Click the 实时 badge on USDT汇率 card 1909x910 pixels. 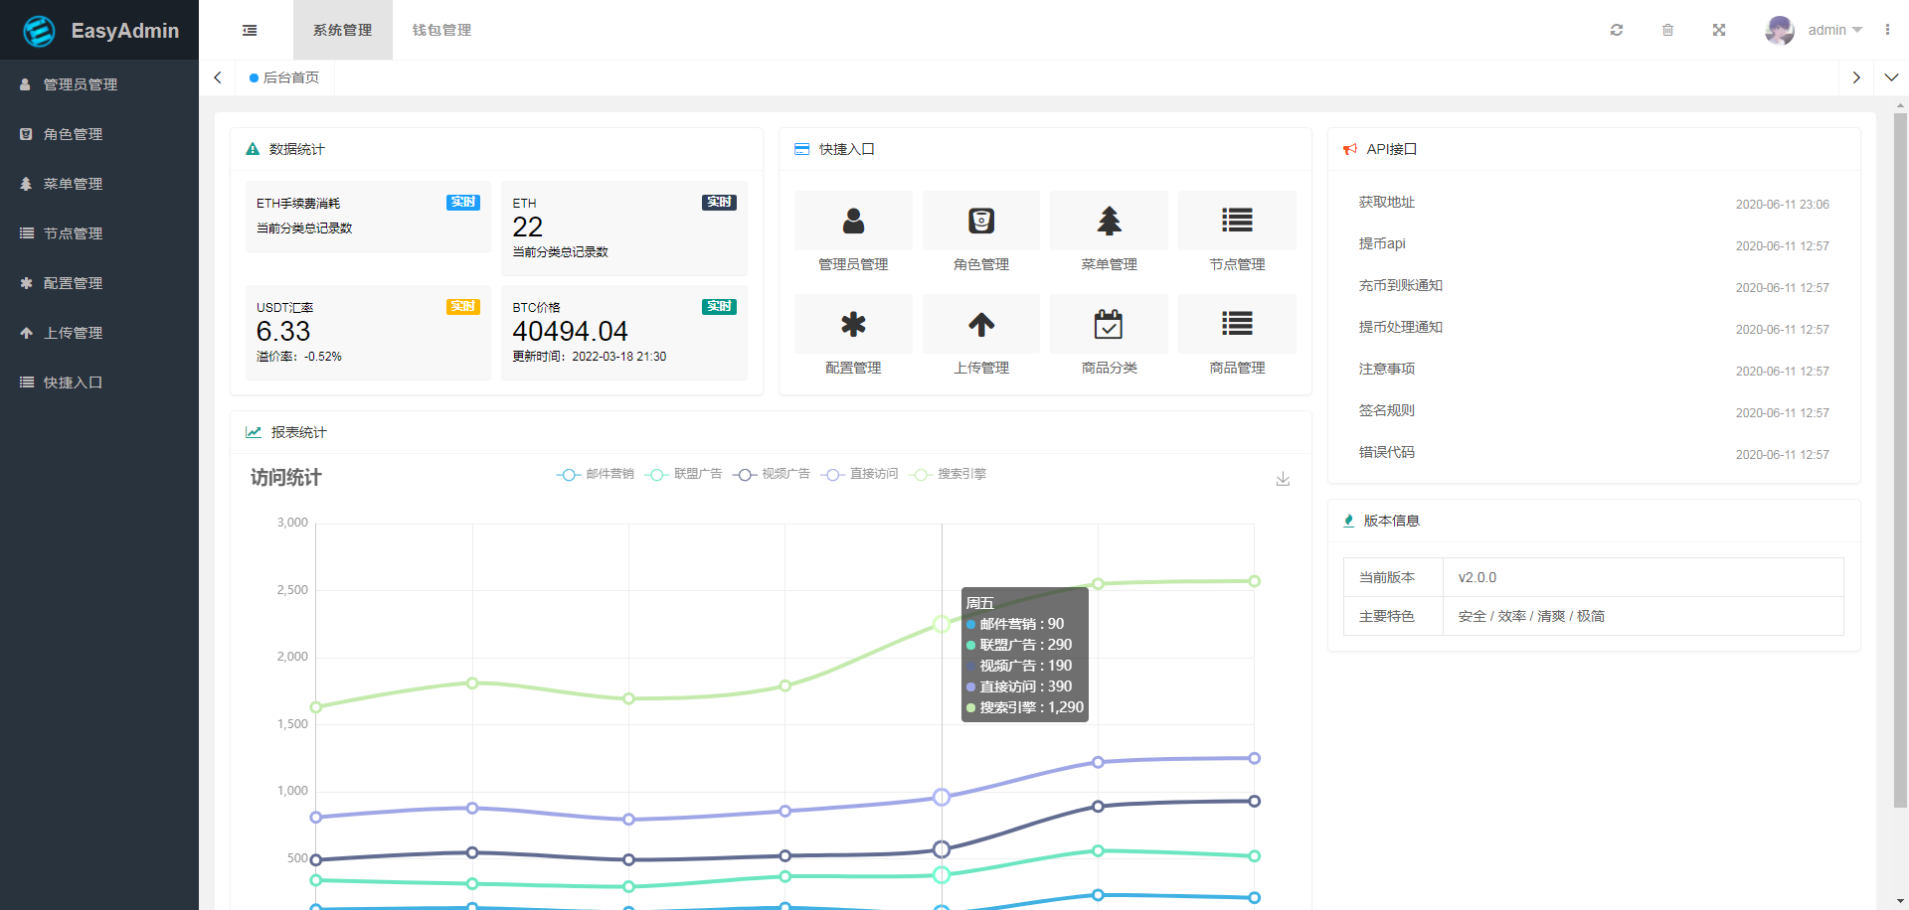(463, 307)
